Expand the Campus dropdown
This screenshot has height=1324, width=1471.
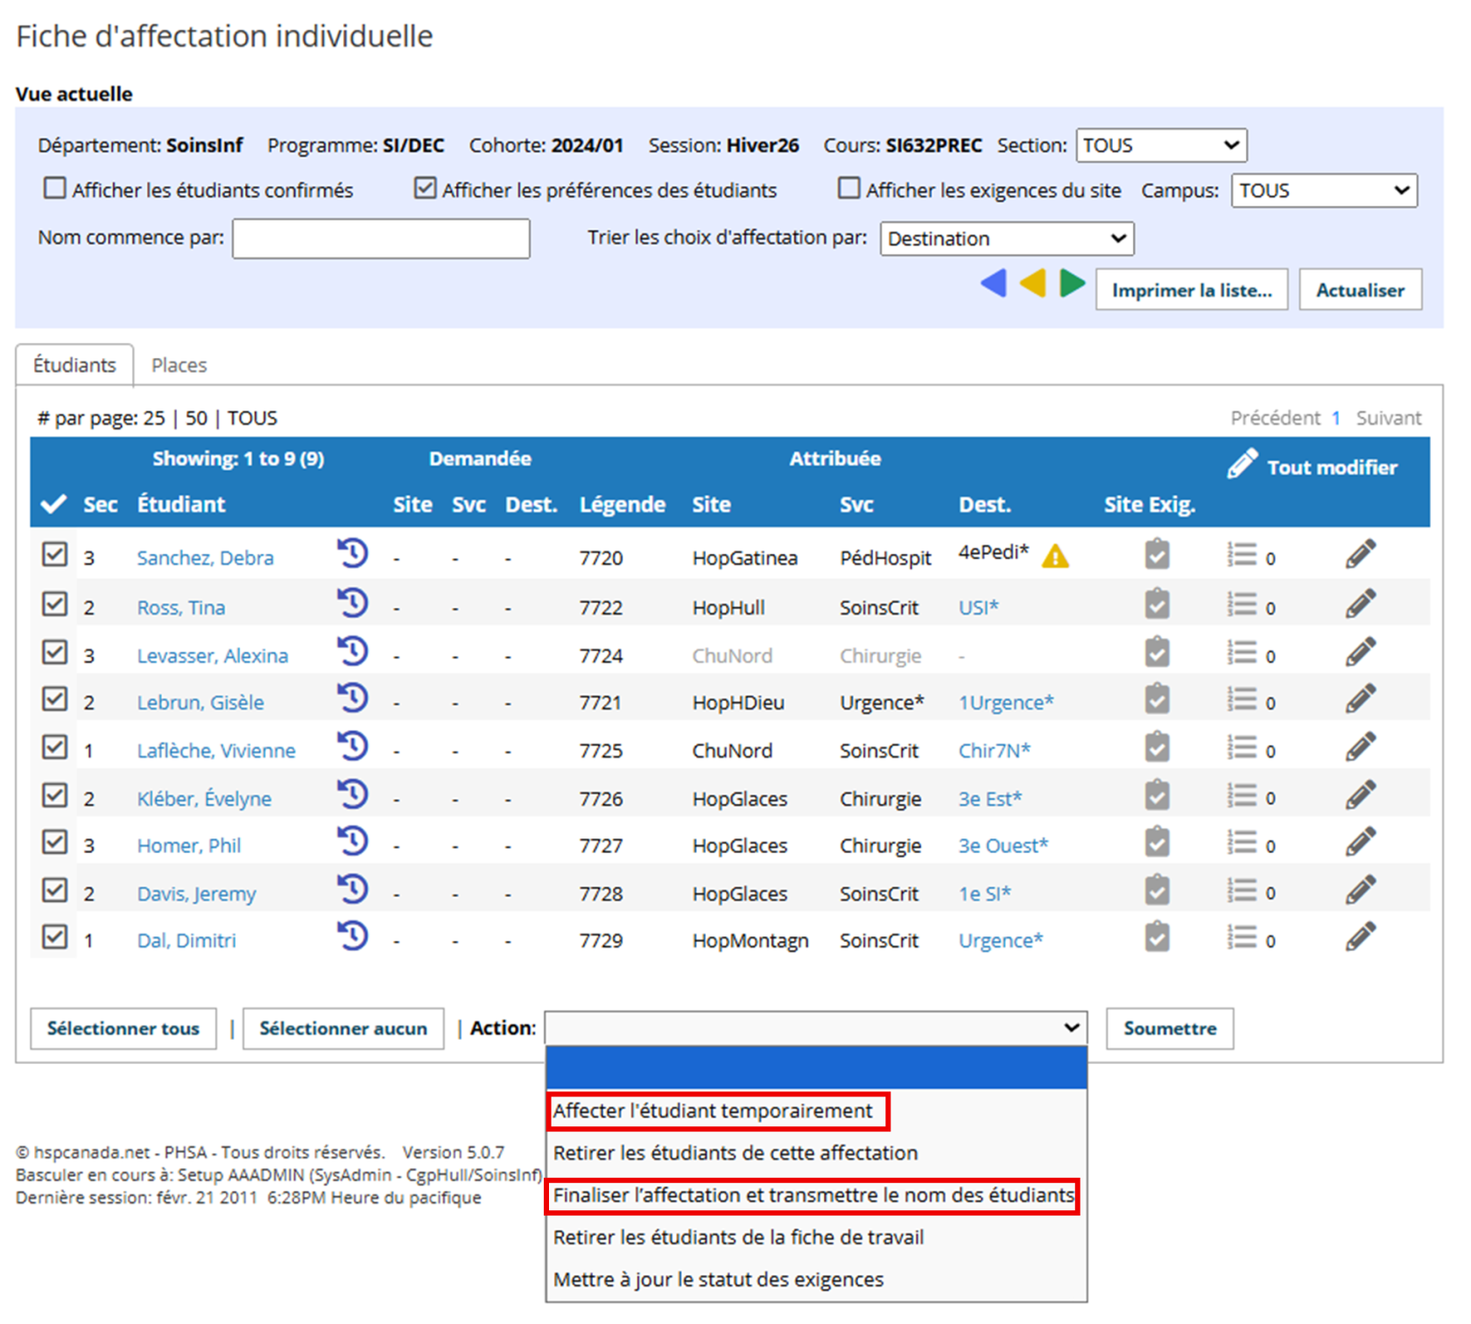click(1323, 191)
